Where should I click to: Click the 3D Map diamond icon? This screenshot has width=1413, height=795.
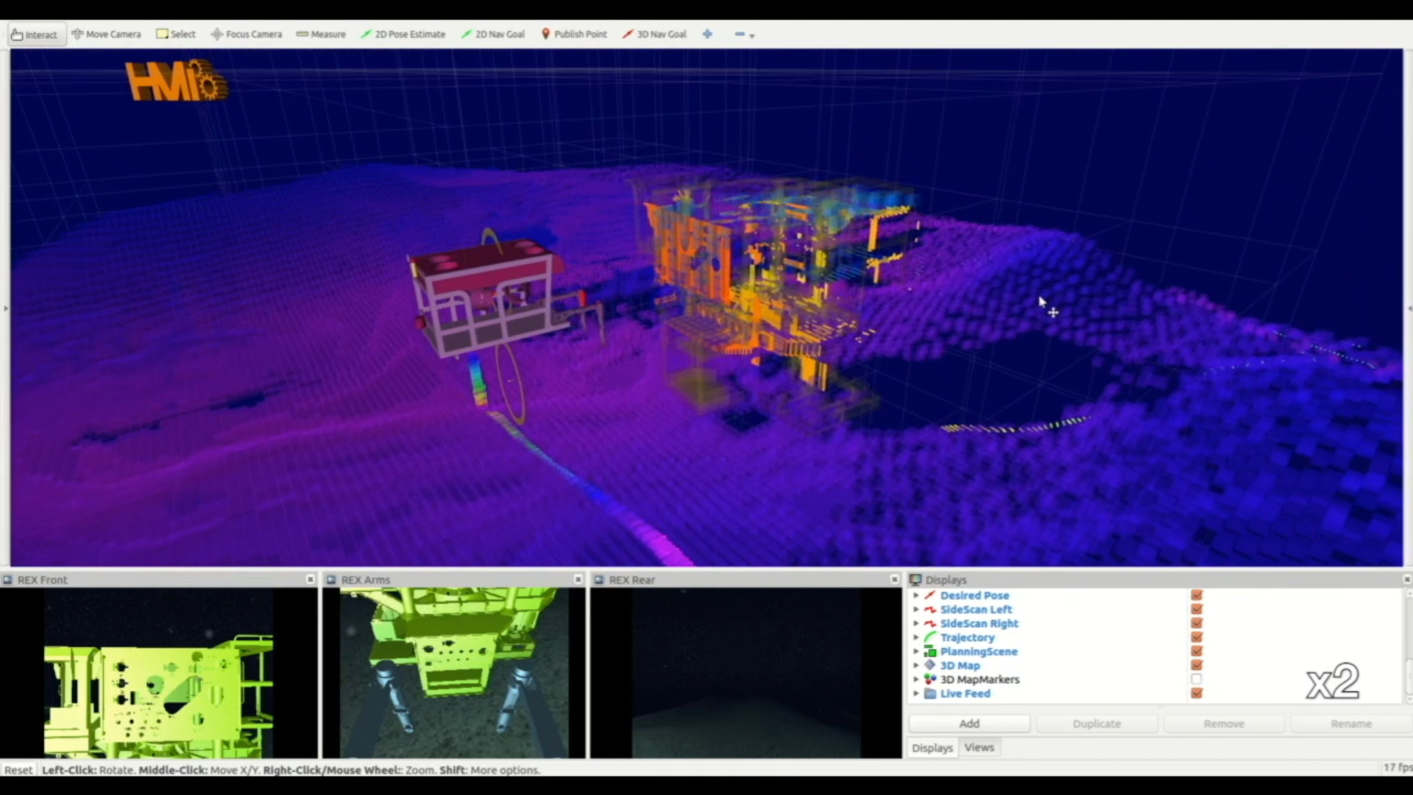(x=930, y=665)
